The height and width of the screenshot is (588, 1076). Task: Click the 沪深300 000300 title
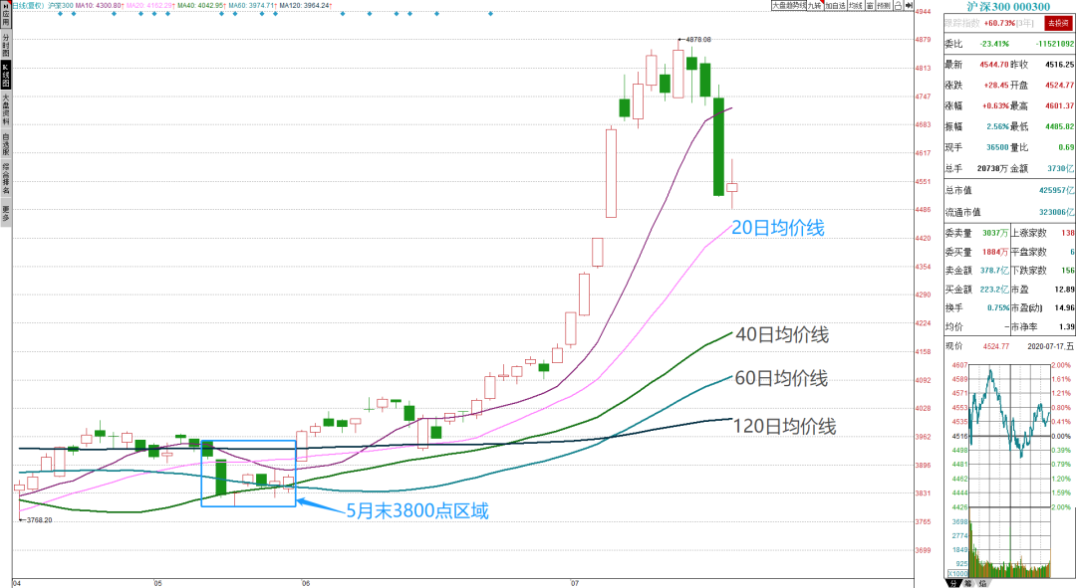[x=1008, y=7]
